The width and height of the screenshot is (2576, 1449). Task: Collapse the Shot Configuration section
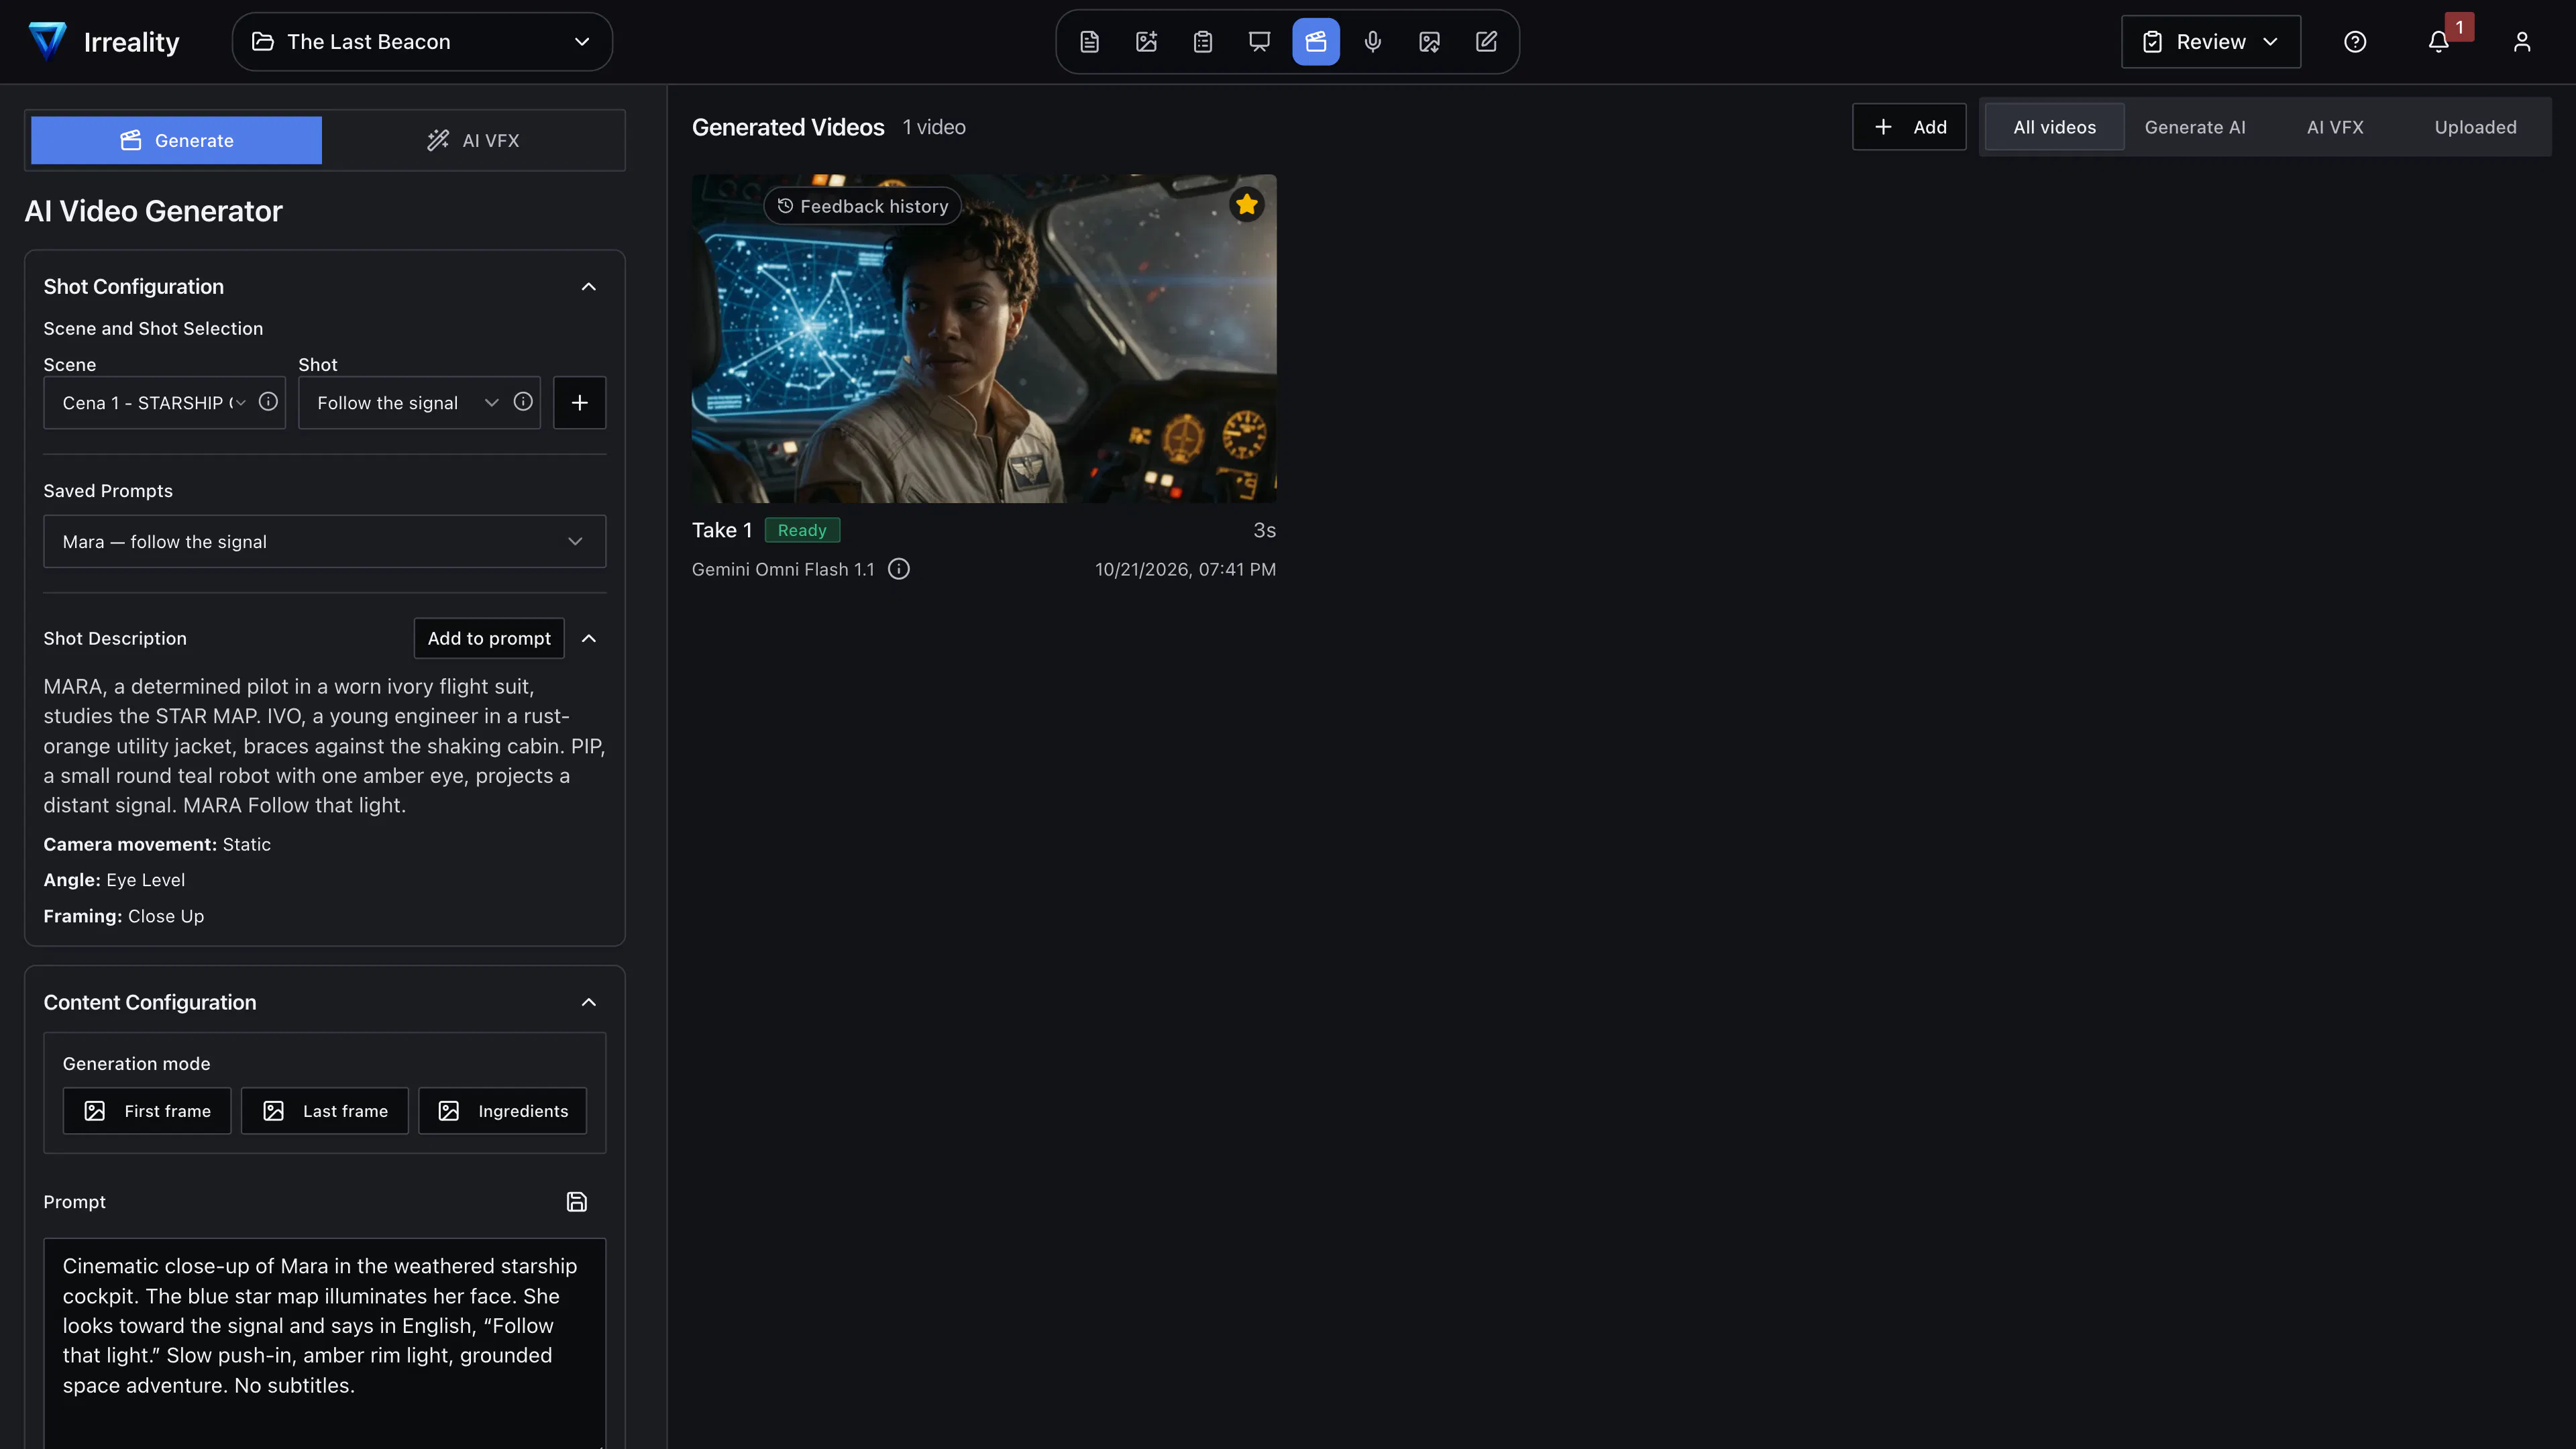pyautogui.click(x=589, y=287)
